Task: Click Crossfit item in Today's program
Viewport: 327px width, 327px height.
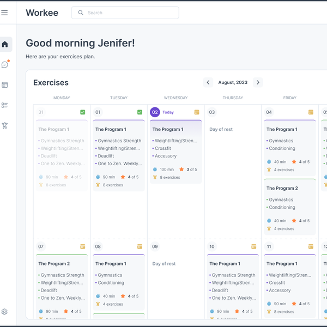Action: (x=162, y=148)
